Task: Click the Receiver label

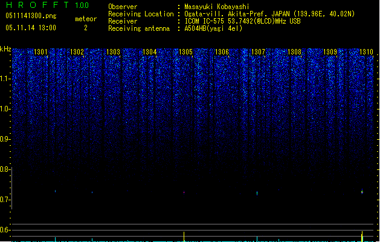Action: pos(123,21)
